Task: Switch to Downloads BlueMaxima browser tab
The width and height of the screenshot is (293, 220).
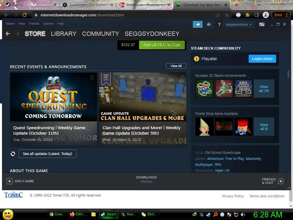Action: (145, 5)
